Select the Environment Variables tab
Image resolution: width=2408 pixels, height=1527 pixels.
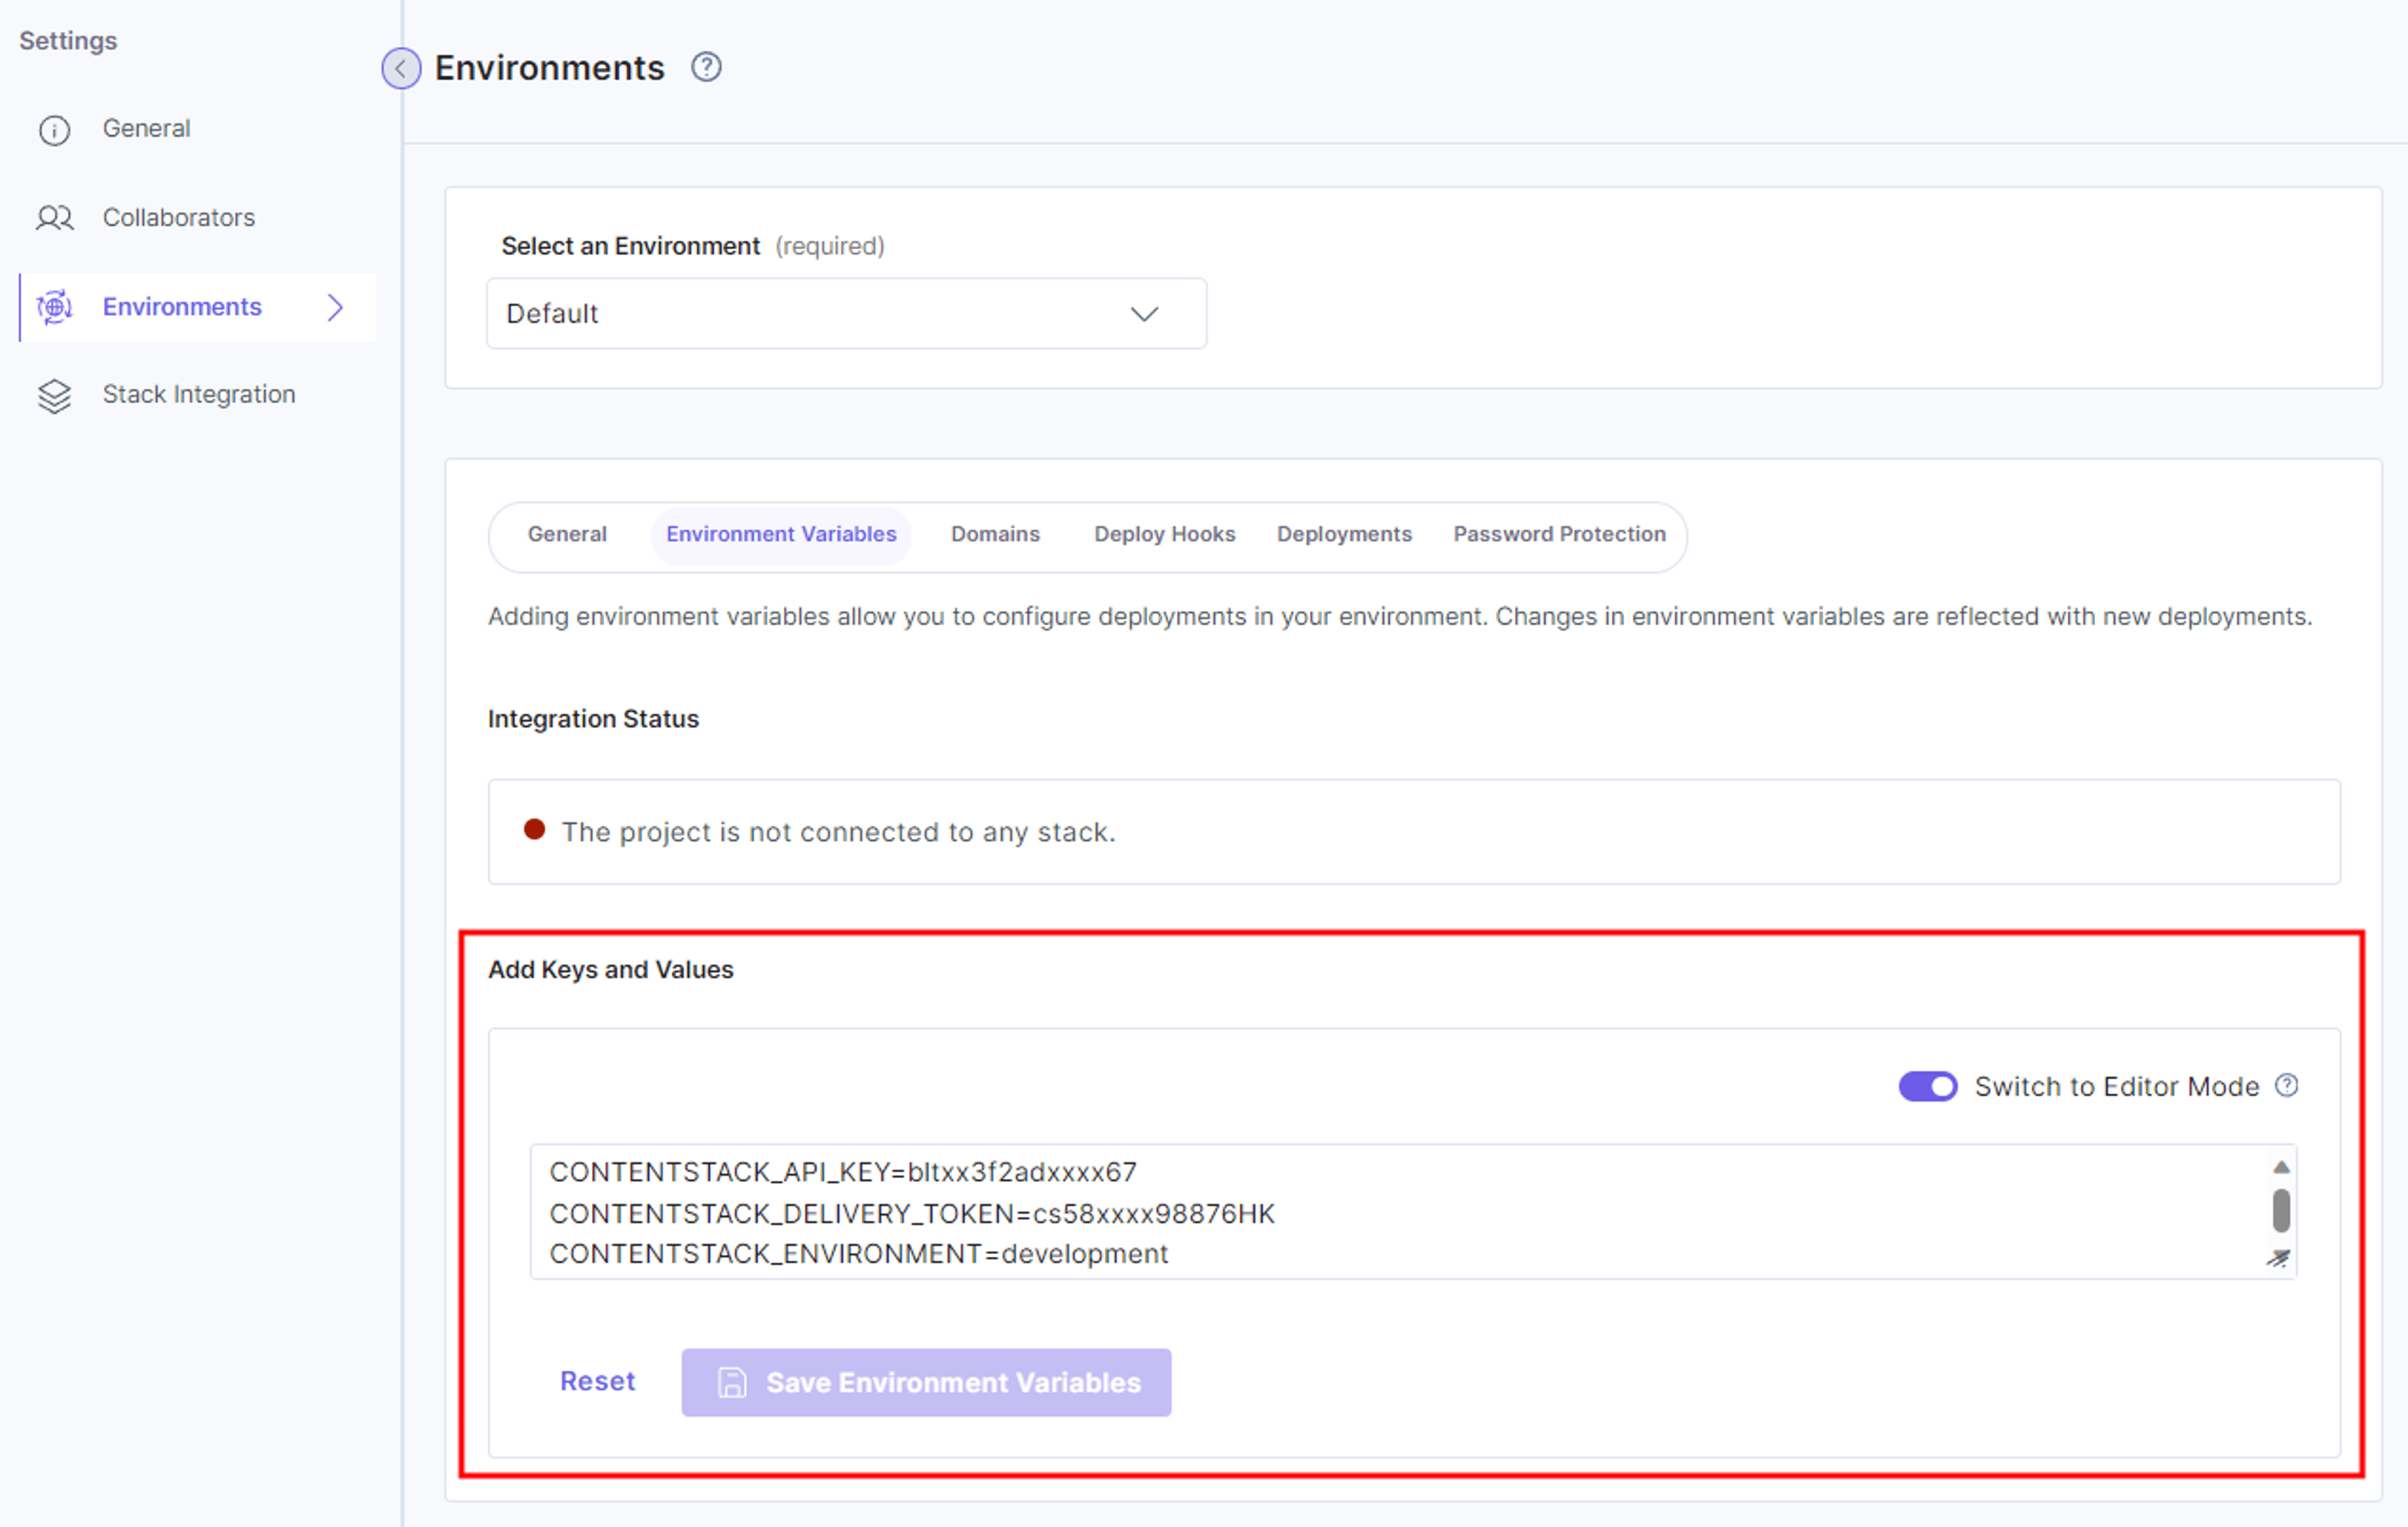781,535
